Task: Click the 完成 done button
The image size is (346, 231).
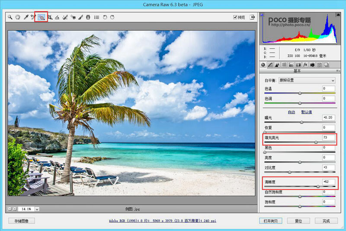Action: (326, 221)
